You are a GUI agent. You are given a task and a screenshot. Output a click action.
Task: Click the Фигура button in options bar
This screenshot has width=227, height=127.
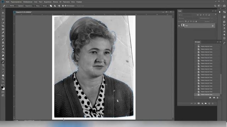45,6
